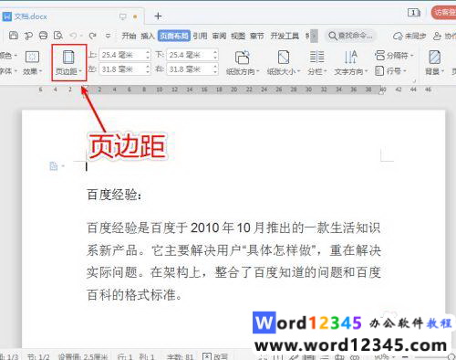Open the 纸张大小 paper size dropdown
The width and height of the screenshot is (456, 360).
point(284,63)
